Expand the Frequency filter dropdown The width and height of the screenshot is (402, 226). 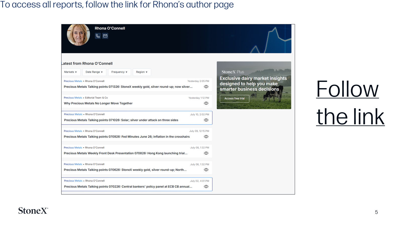(x=119, y=72)
